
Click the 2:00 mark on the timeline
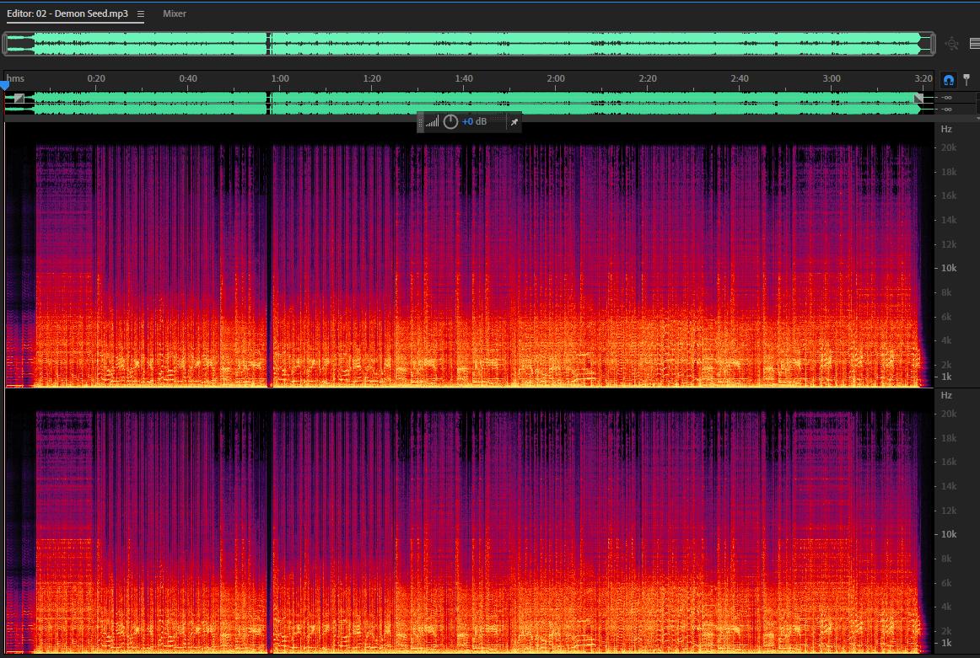(556, 78)
